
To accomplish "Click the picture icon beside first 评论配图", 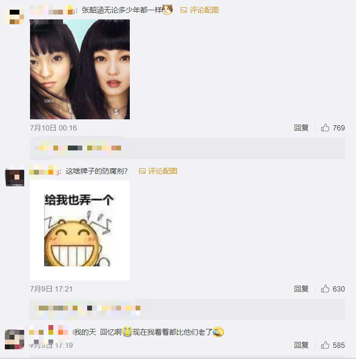I will 184,10.
